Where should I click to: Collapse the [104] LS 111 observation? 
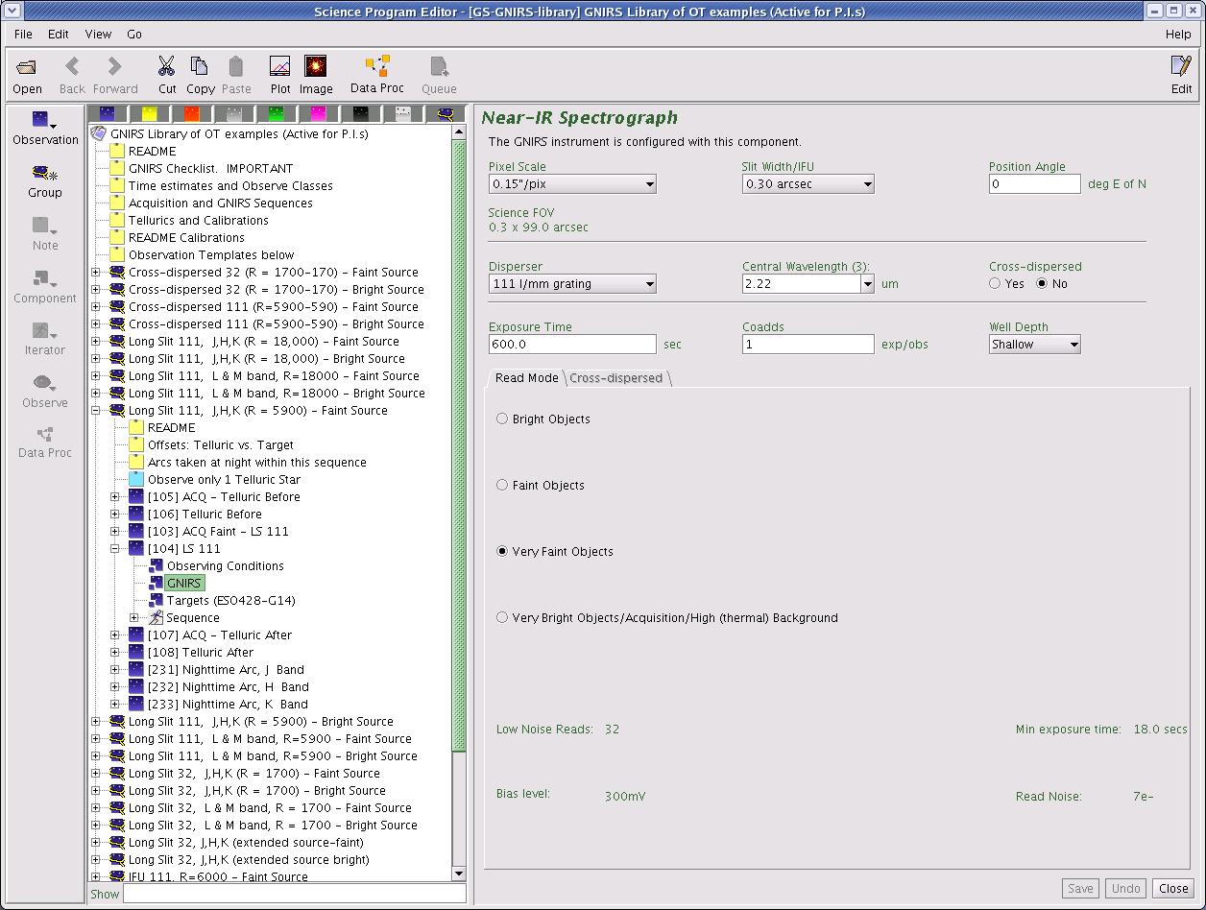point(115,549)
